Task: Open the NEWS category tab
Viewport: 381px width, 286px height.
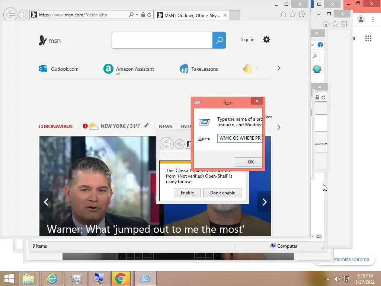Action: point(166,127)
